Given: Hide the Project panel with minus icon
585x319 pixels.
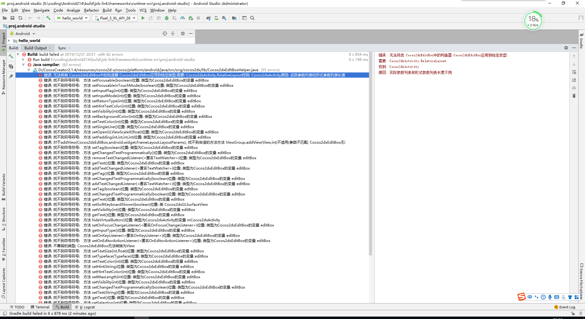Looking at the screenshot, I should (191, 33).
